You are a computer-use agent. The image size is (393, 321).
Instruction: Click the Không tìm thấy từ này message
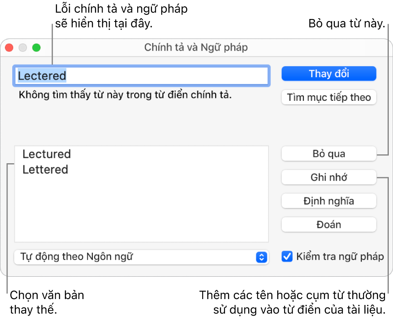coord(125,95)
